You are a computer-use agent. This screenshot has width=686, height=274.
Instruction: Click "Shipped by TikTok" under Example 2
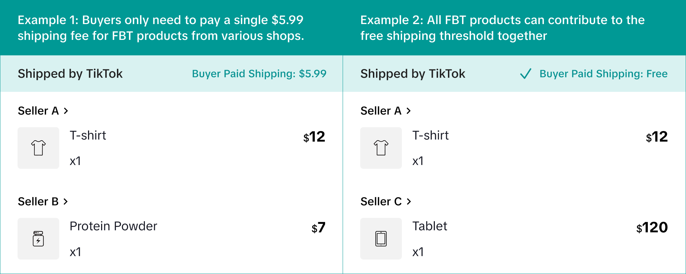click(413, 74)
